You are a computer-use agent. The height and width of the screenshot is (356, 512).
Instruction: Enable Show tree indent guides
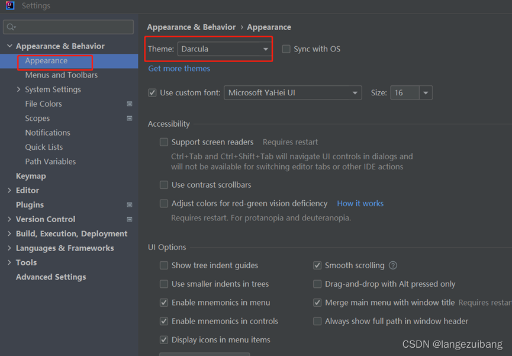tap(164, 265)
